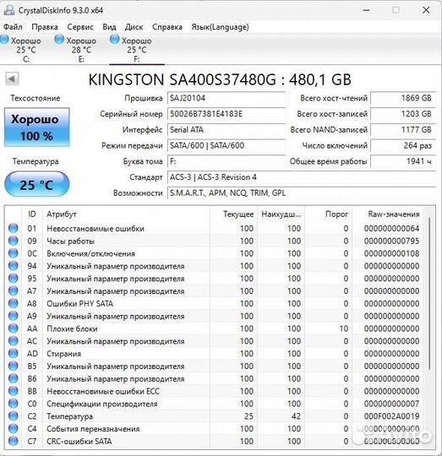
Task: Select the Стирания attribute row
Action: tap(214, 353)
